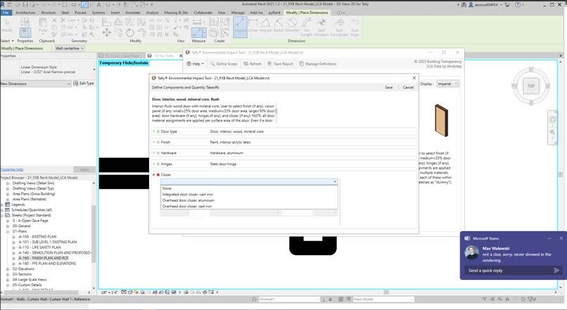Image resolution: width=567 pixels, height=310 pixels.
Task: Select the Rotate tool in Modify panel
Action: coord(130,32)
